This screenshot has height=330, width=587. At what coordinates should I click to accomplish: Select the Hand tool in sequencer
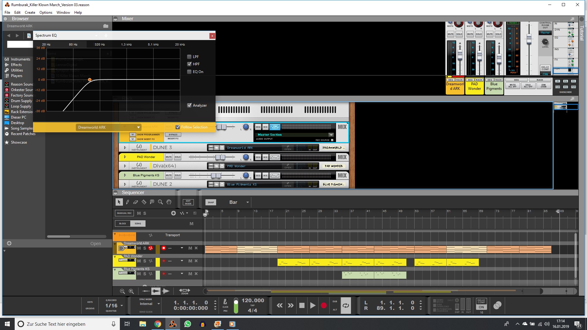click(169, 202)
